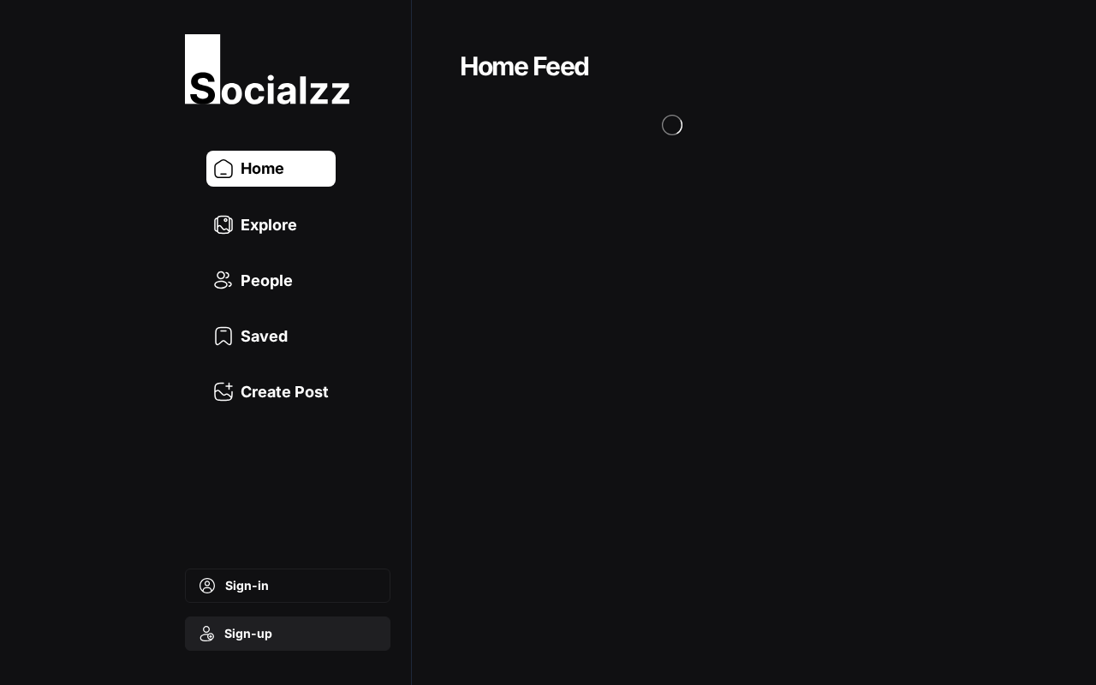Click the Sign-up user badge icon
The height and width of the screenshot is (685, 1096).
(207, 634)
